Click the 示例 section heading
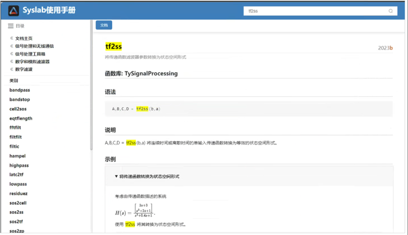408x235 pixels. [110, 159]
